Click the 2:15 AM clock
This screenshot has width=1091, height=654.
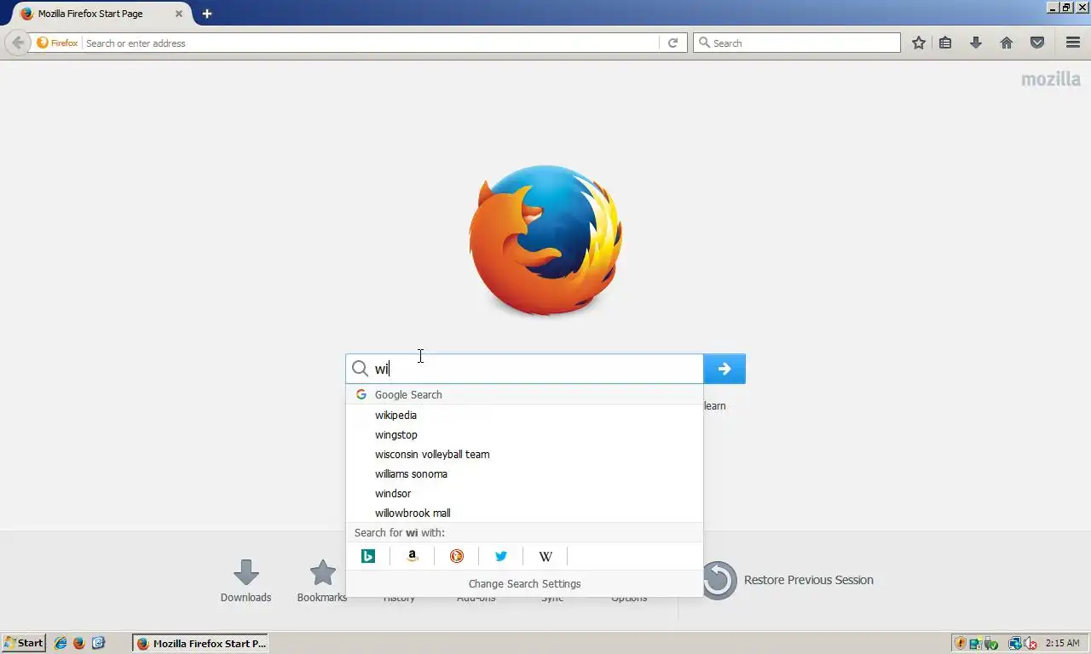point(1062,643)
